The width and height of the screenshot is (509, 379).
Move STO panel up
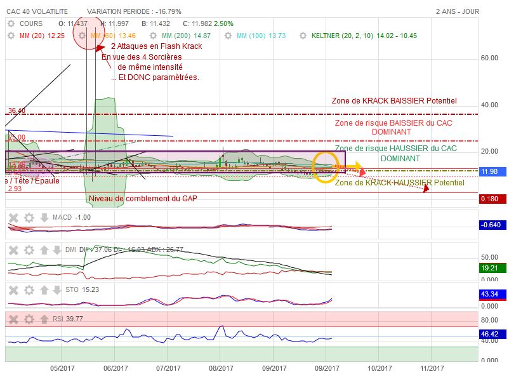(x=44, y=290)
